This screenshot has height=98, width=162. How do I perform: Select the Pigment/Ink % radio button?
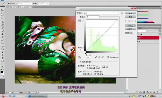coord(87,68)
